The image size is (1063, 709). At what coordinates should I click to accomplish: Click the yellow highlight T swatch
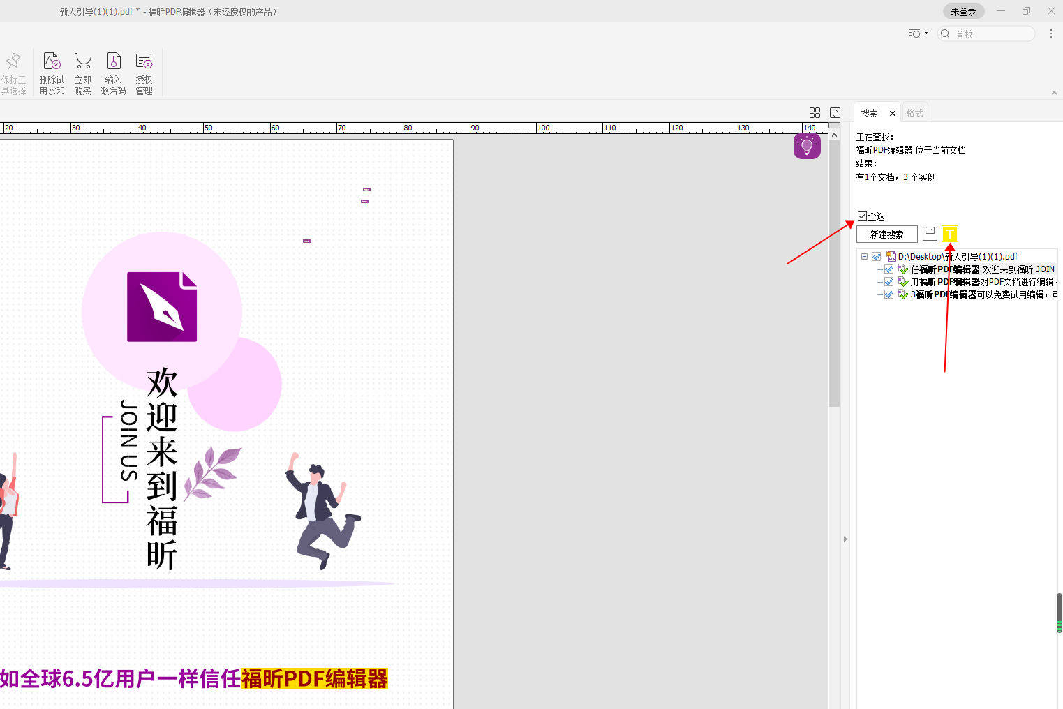[950, 234]
